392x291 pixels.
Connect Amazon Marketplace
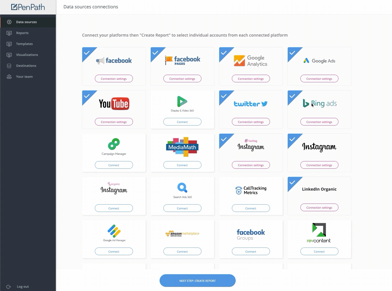tap(182, 251)
